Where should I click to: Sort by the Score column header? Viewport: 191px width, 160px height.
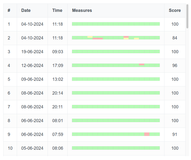(174, 11)
